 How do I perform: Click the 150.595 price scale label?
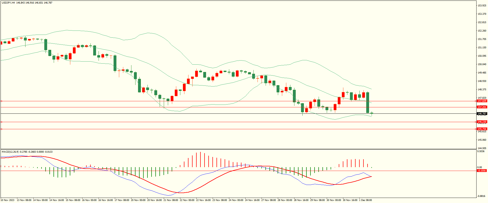click(x=482, y=56)
